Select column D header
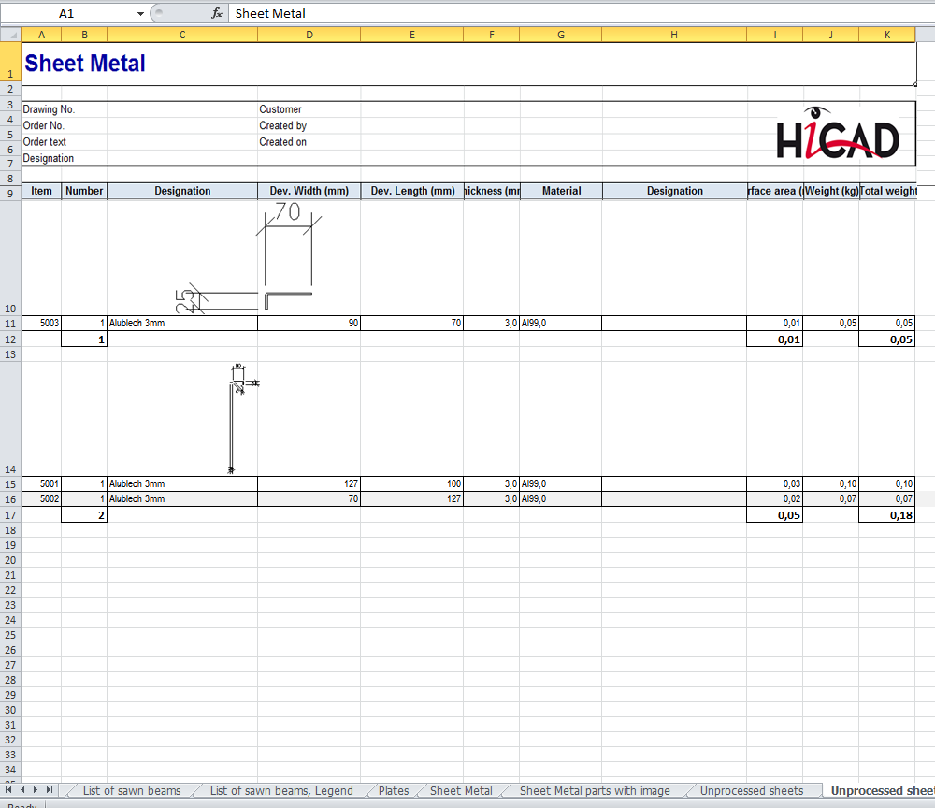 coord(309,35)
